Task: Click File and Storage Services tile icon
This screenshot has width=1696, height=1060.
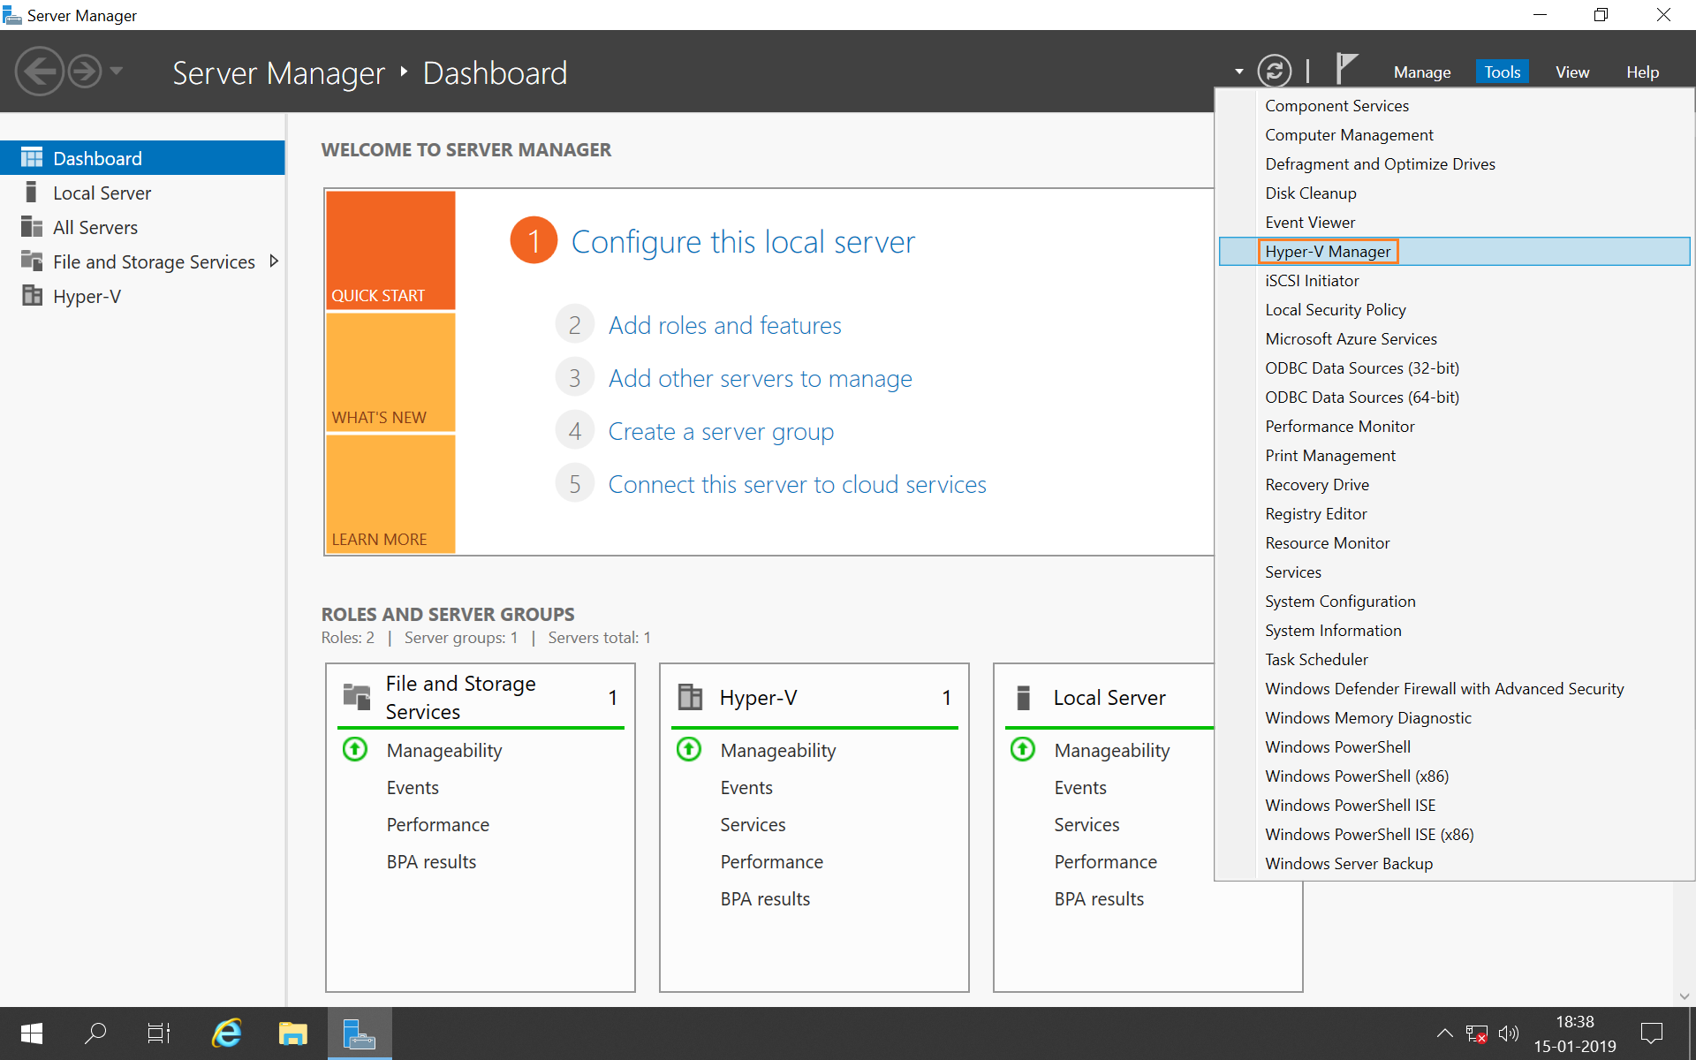Action: (357, 697)
